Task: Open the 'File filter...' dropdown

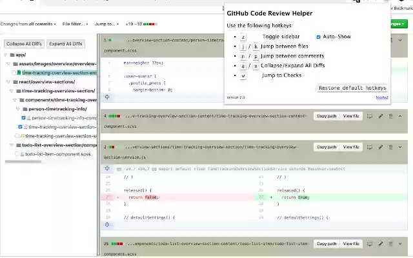Action: (x=76, y=24)
